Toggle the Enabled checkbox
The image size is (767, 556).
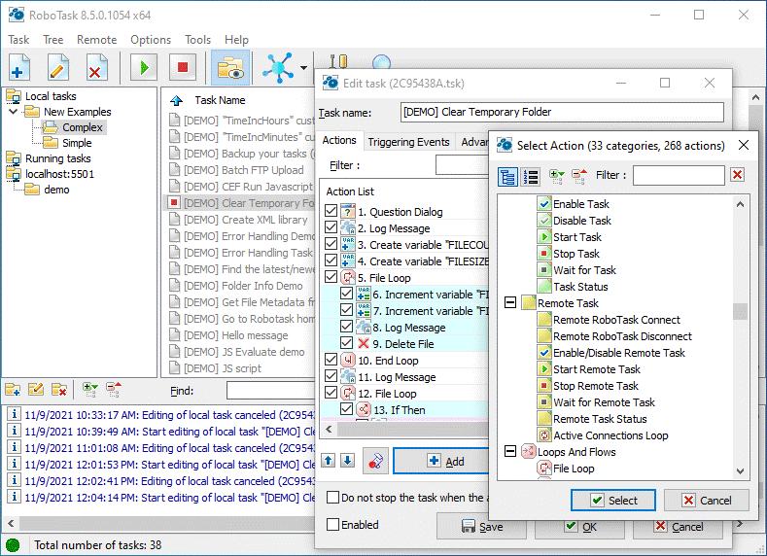(x=332, y=524)
